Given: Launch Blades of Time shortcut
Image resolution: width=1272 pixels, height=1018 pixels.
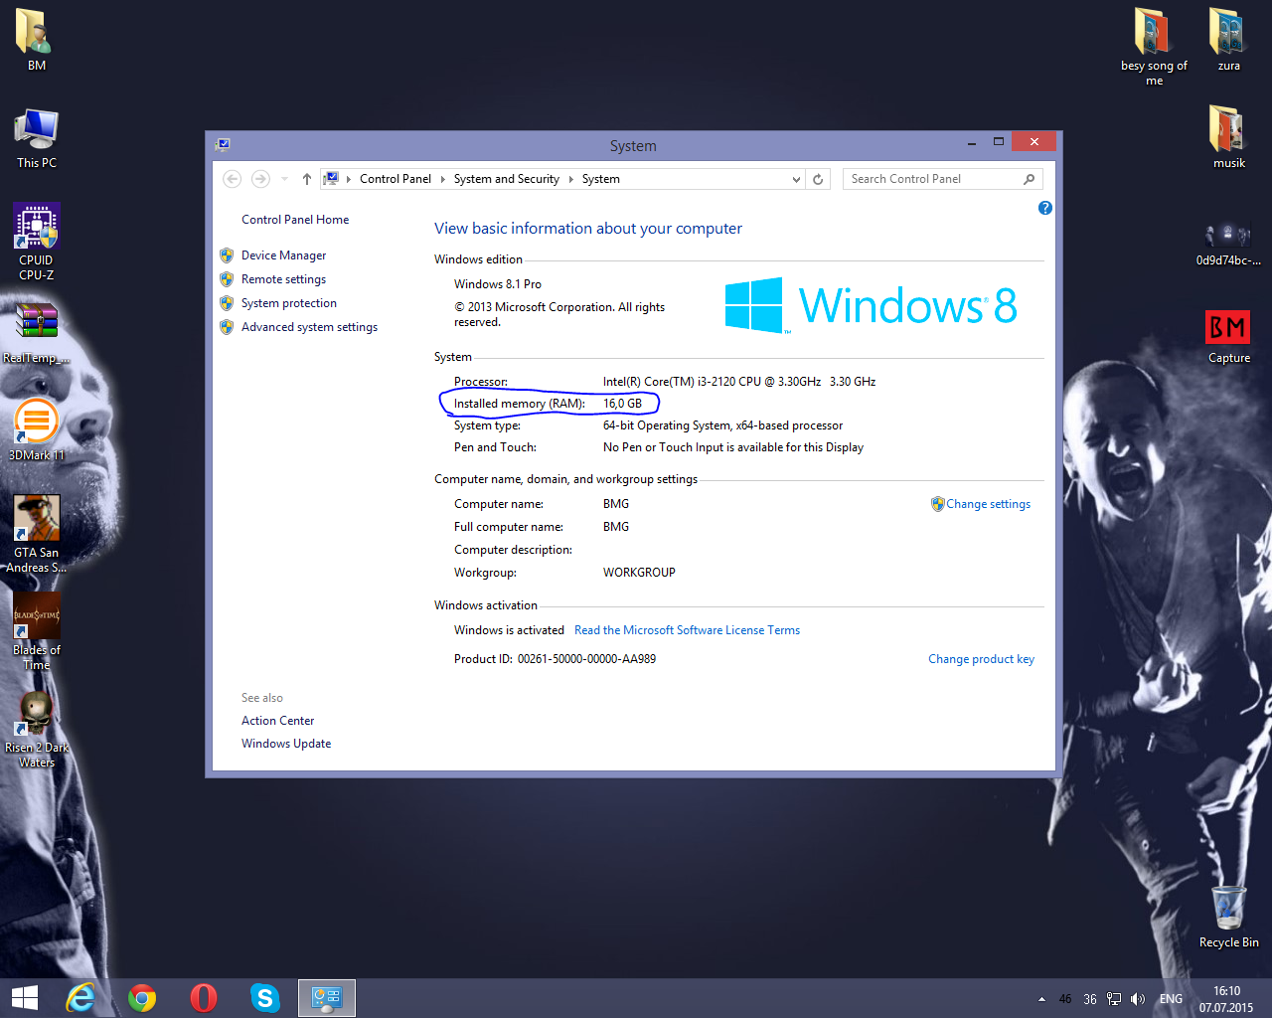Looking at the screenshot, I should tap(36, 631).
